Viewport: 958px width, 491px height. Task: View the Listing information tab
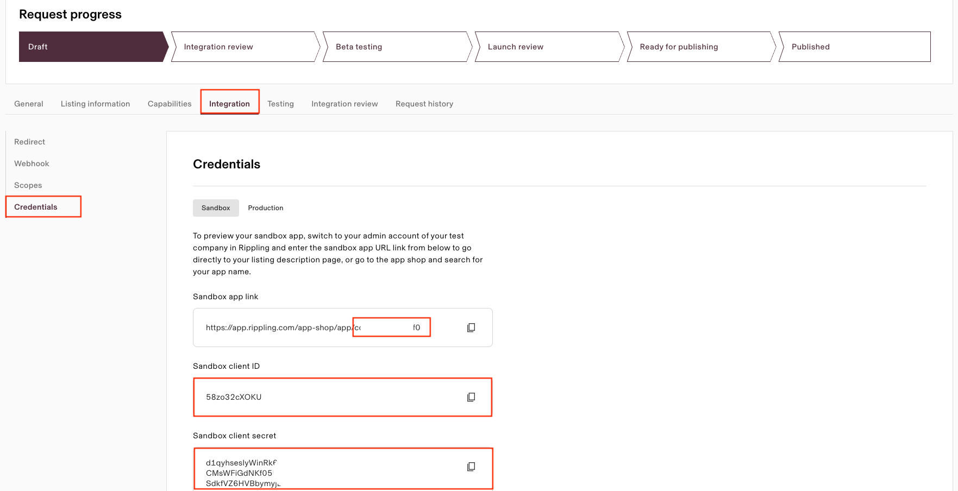pos(95,103)
